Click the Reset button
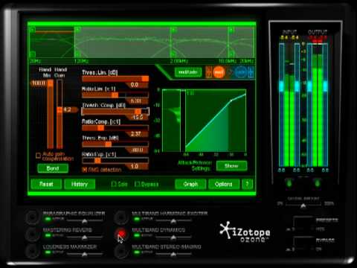This screenshot has height=268, width=357. pos(46,184)
